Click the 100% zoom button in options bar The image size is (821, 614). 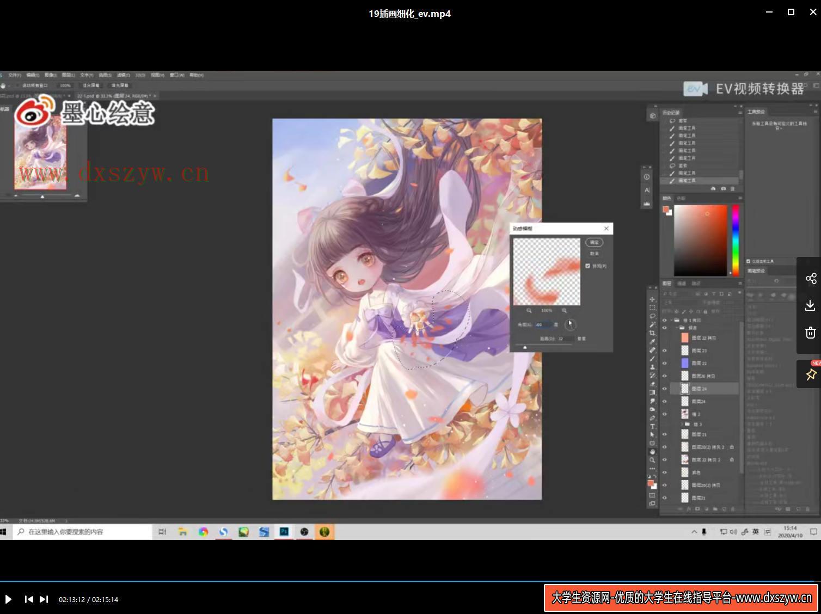(x=65, y=85)
